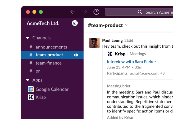173x119 pixels.
Task: Go back with the left arrow
Action: pyautogui.click(x=72, y=12)
